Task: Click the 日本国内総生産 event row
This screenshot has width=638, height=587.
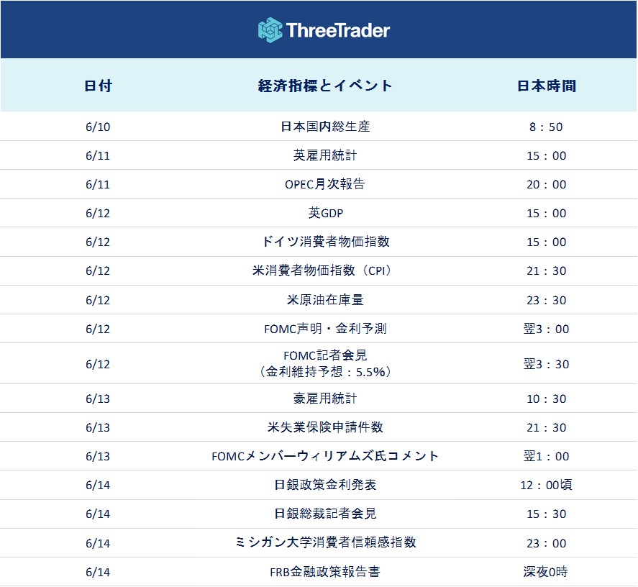Action: tap(325, 127)
